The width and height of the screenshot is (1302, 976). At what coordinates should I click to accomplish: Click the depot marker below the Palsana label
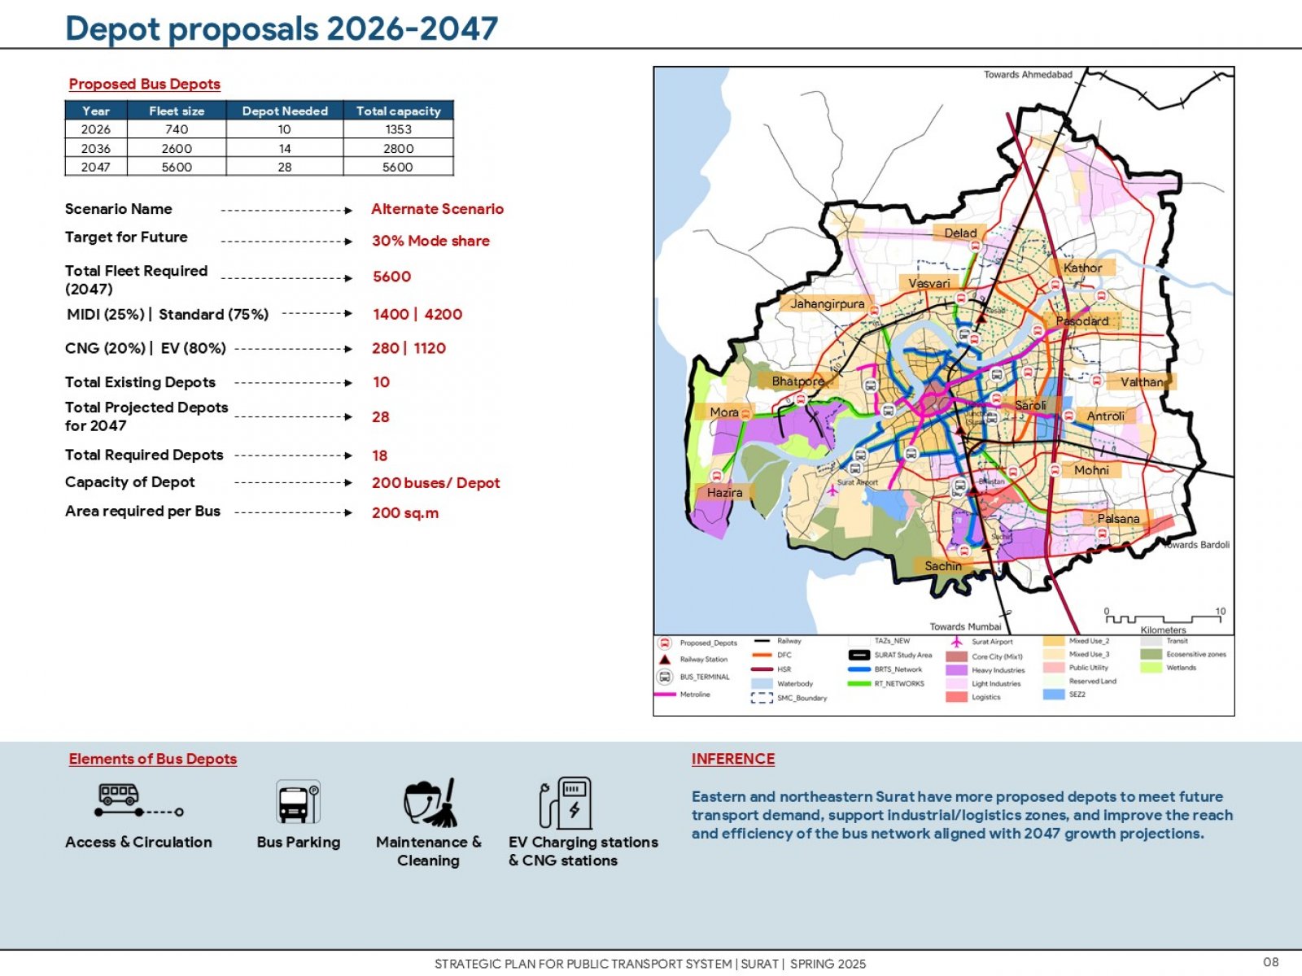[1102, 534]
